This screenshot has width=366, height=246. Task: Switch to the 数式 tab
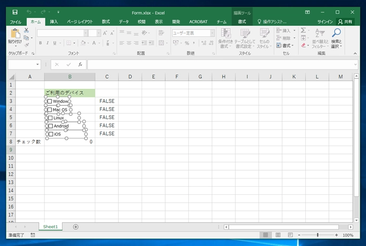pos(106,22)
